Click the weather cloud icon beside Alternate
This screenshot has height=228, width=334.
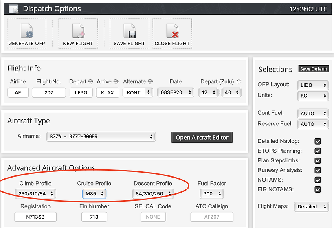tap(150, 82)
